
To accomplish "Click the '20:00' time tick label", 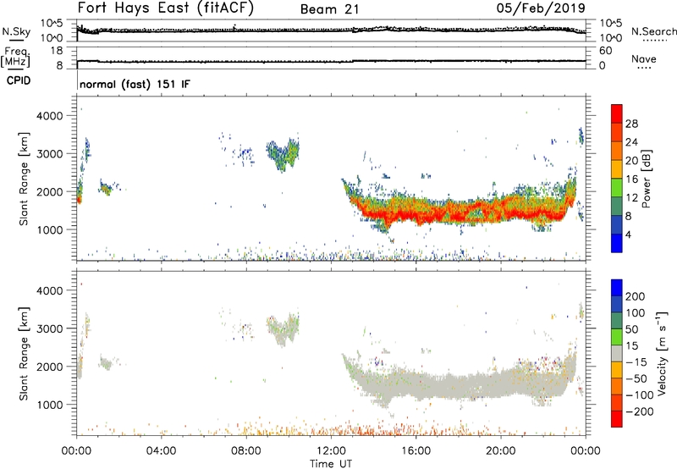I will point(501,451).
